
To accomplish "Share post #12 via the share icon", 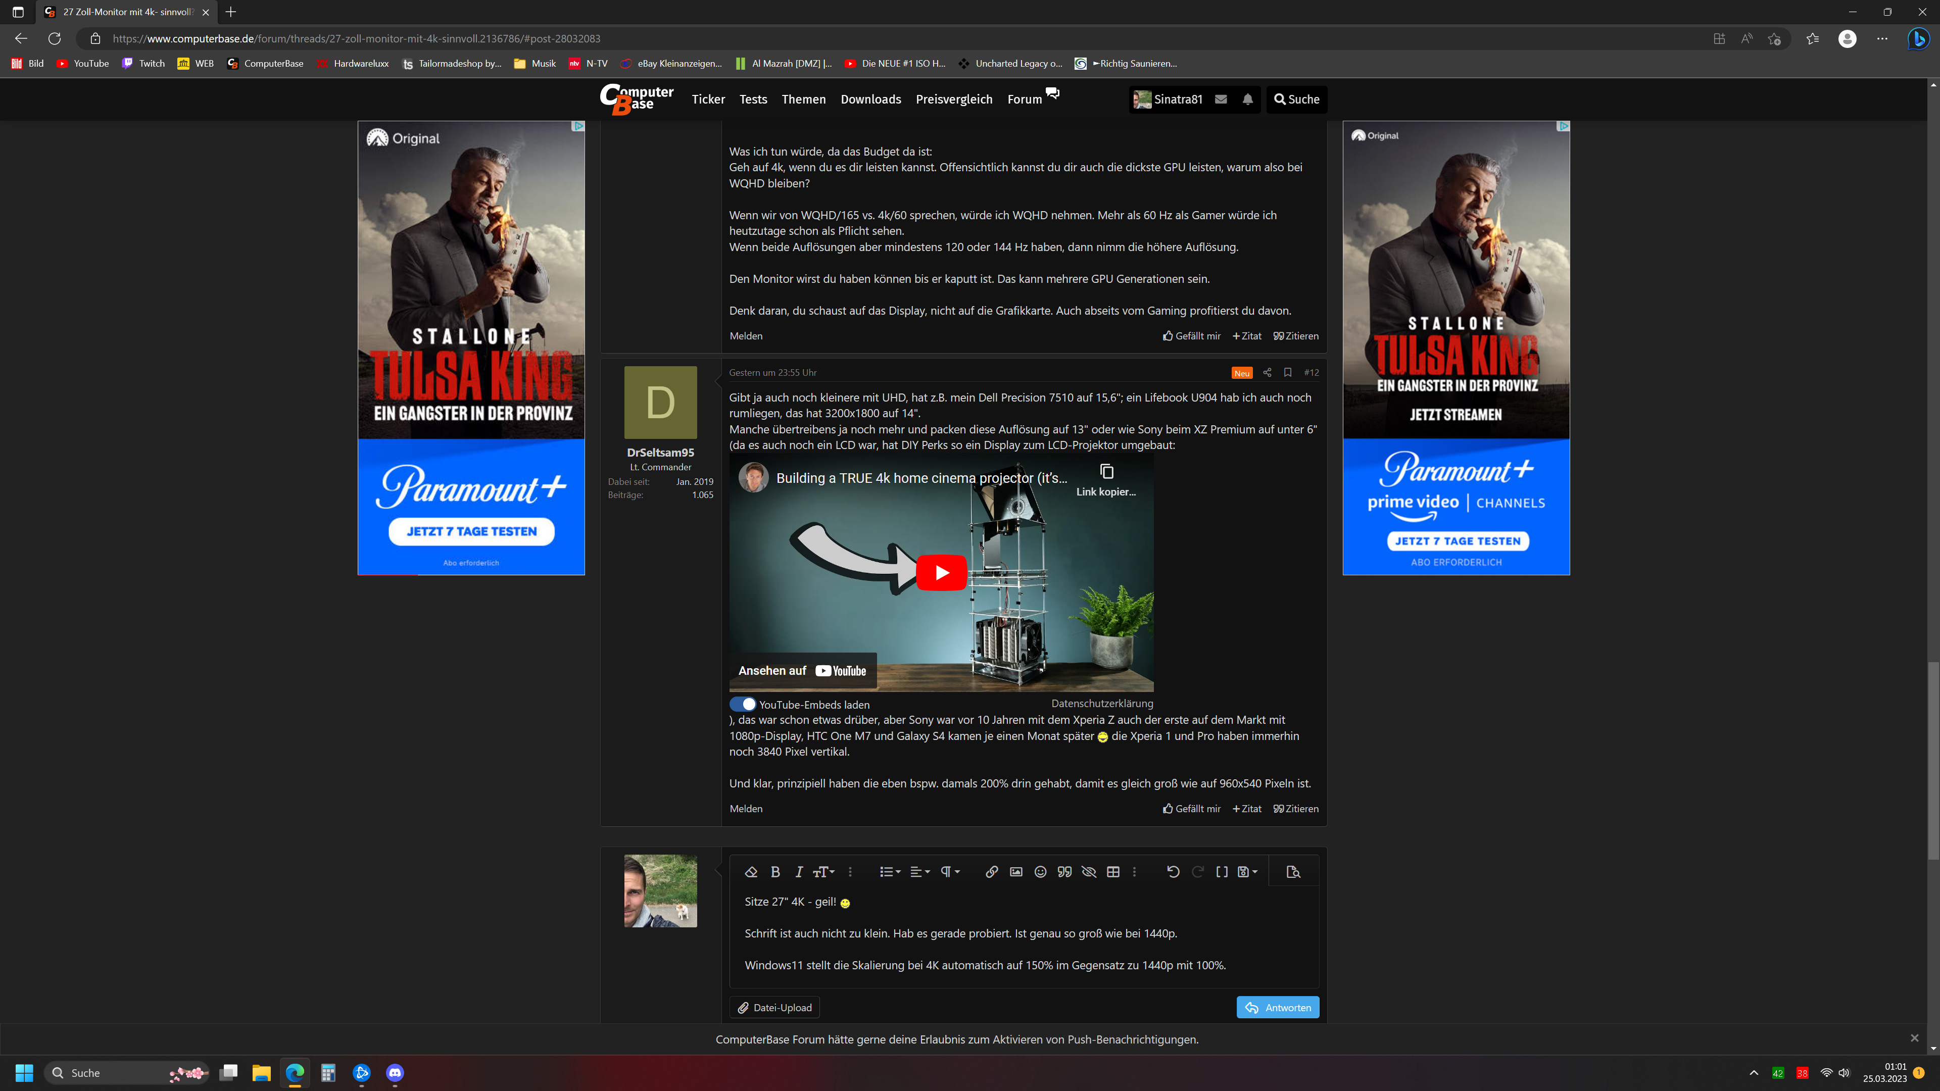I will click(1268, 373).
